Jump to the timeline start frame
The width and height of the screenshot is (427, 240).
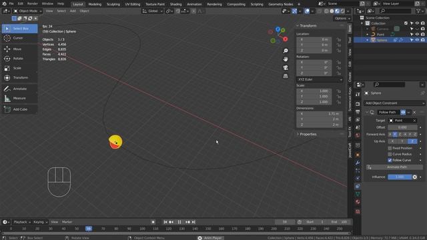165,222
